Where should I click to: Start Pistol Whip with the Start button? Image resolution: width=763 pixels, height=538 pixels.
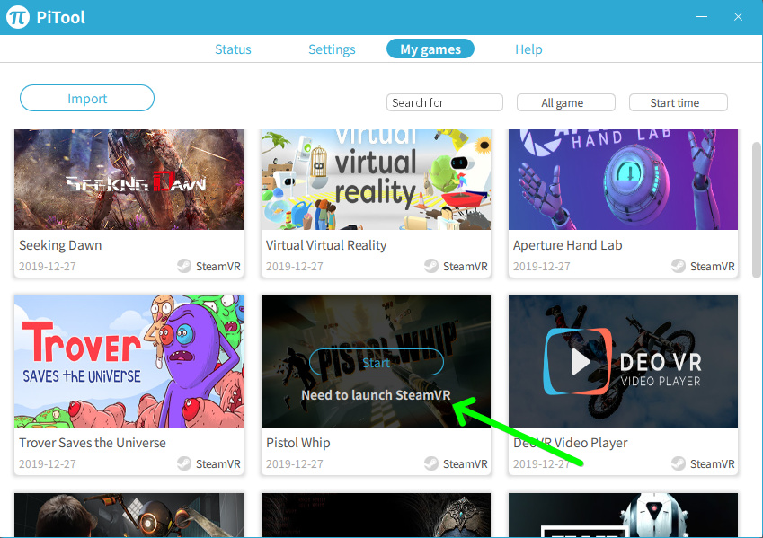377,362
